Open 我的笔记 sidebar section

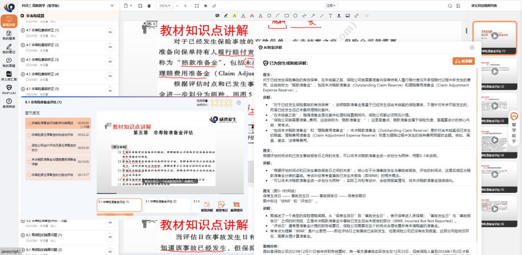coord(8,49)
